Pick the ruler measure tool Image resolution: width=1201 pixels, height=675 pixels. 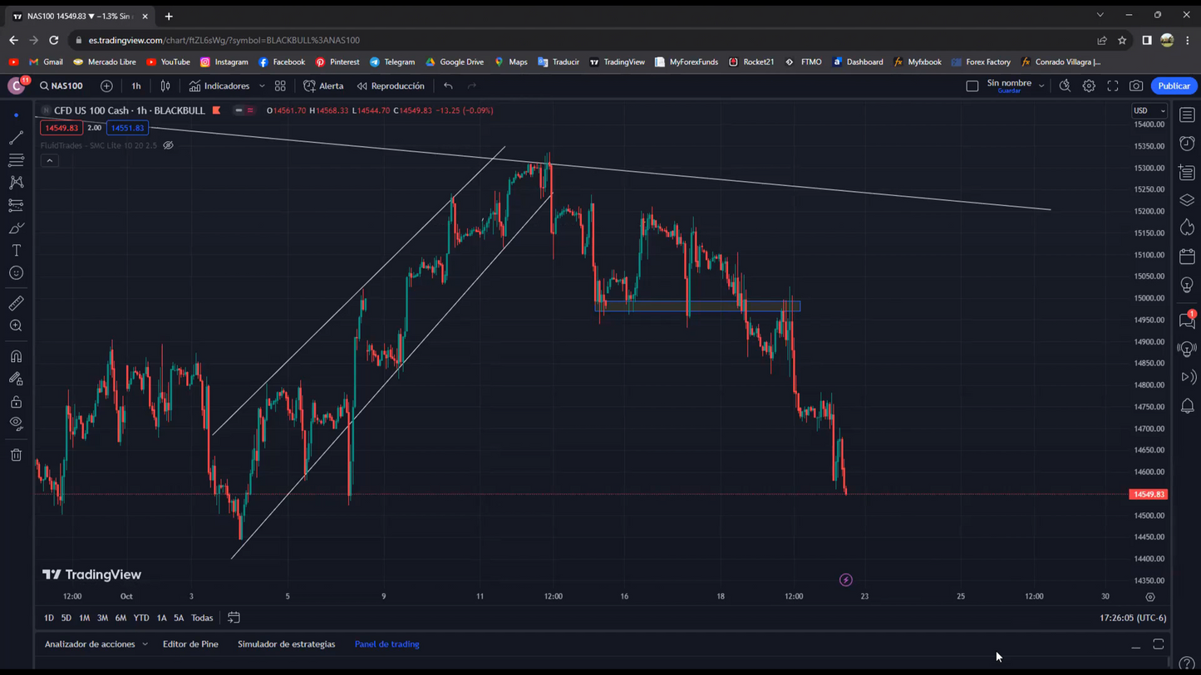pos(16,303)
